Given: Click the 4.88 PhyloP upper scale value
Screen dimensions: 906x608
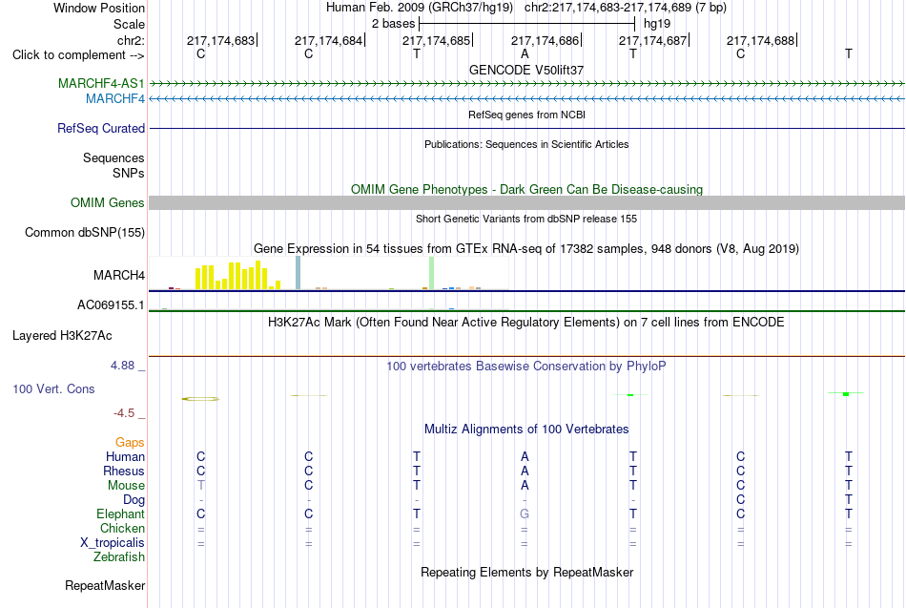Looking at the screenshot, I should pyautogui.click(x=122, y=366).
